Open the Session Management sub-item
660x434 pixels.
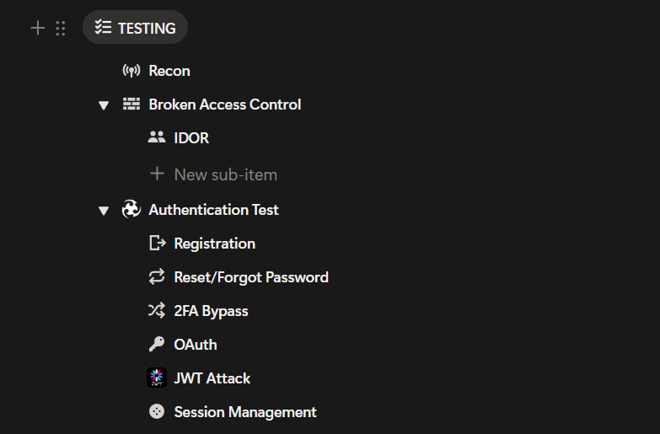click(x=245, y=412)
